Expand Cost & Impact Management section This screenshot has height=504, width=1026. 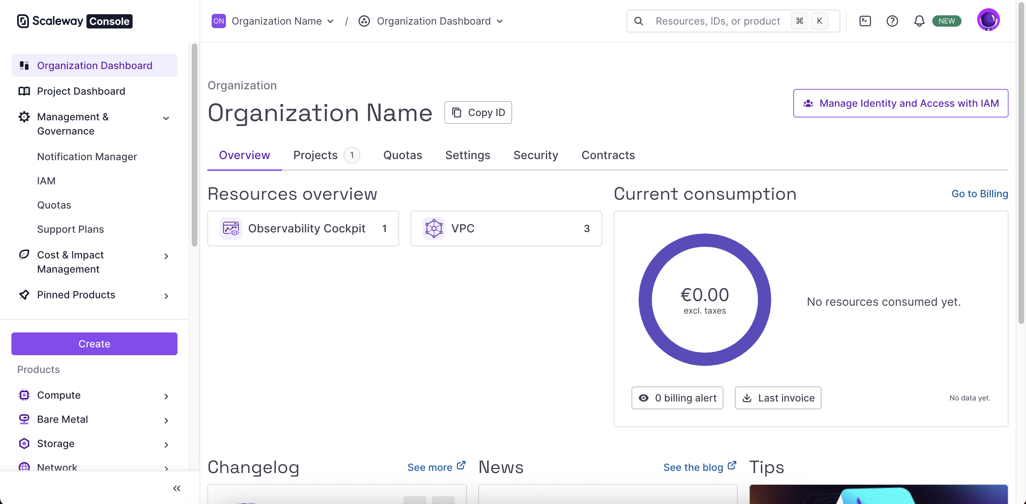[x=166, y=256]
